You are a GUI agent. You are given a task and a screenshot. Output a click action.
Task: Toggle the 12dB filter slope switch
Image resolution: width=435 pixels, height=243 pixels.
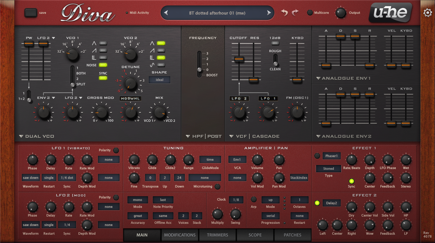[275, 43]
